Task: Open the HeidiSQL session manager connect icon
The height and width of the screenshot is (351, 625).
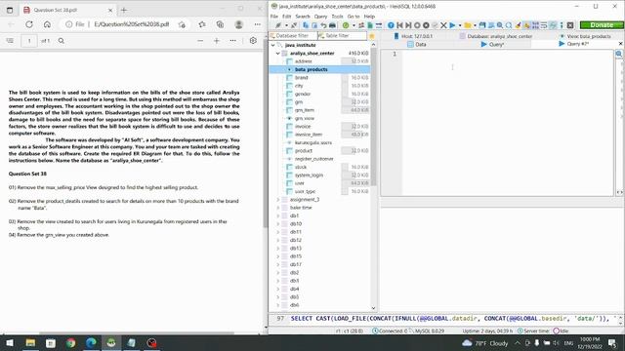Action: 278,25
